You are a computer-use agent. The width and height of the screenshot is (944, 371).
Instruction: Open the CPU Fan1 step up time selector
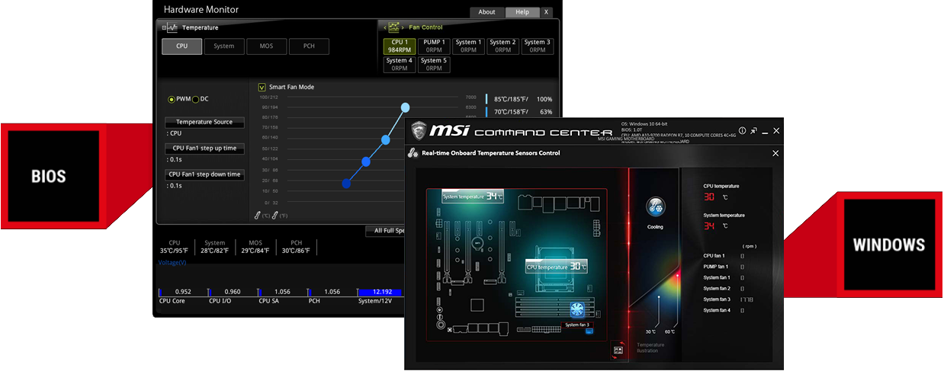pos(204,149)
